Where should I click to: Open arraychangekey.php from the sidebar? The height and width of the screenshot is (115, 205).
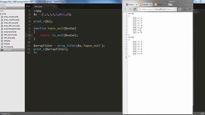tap(12, 29)
